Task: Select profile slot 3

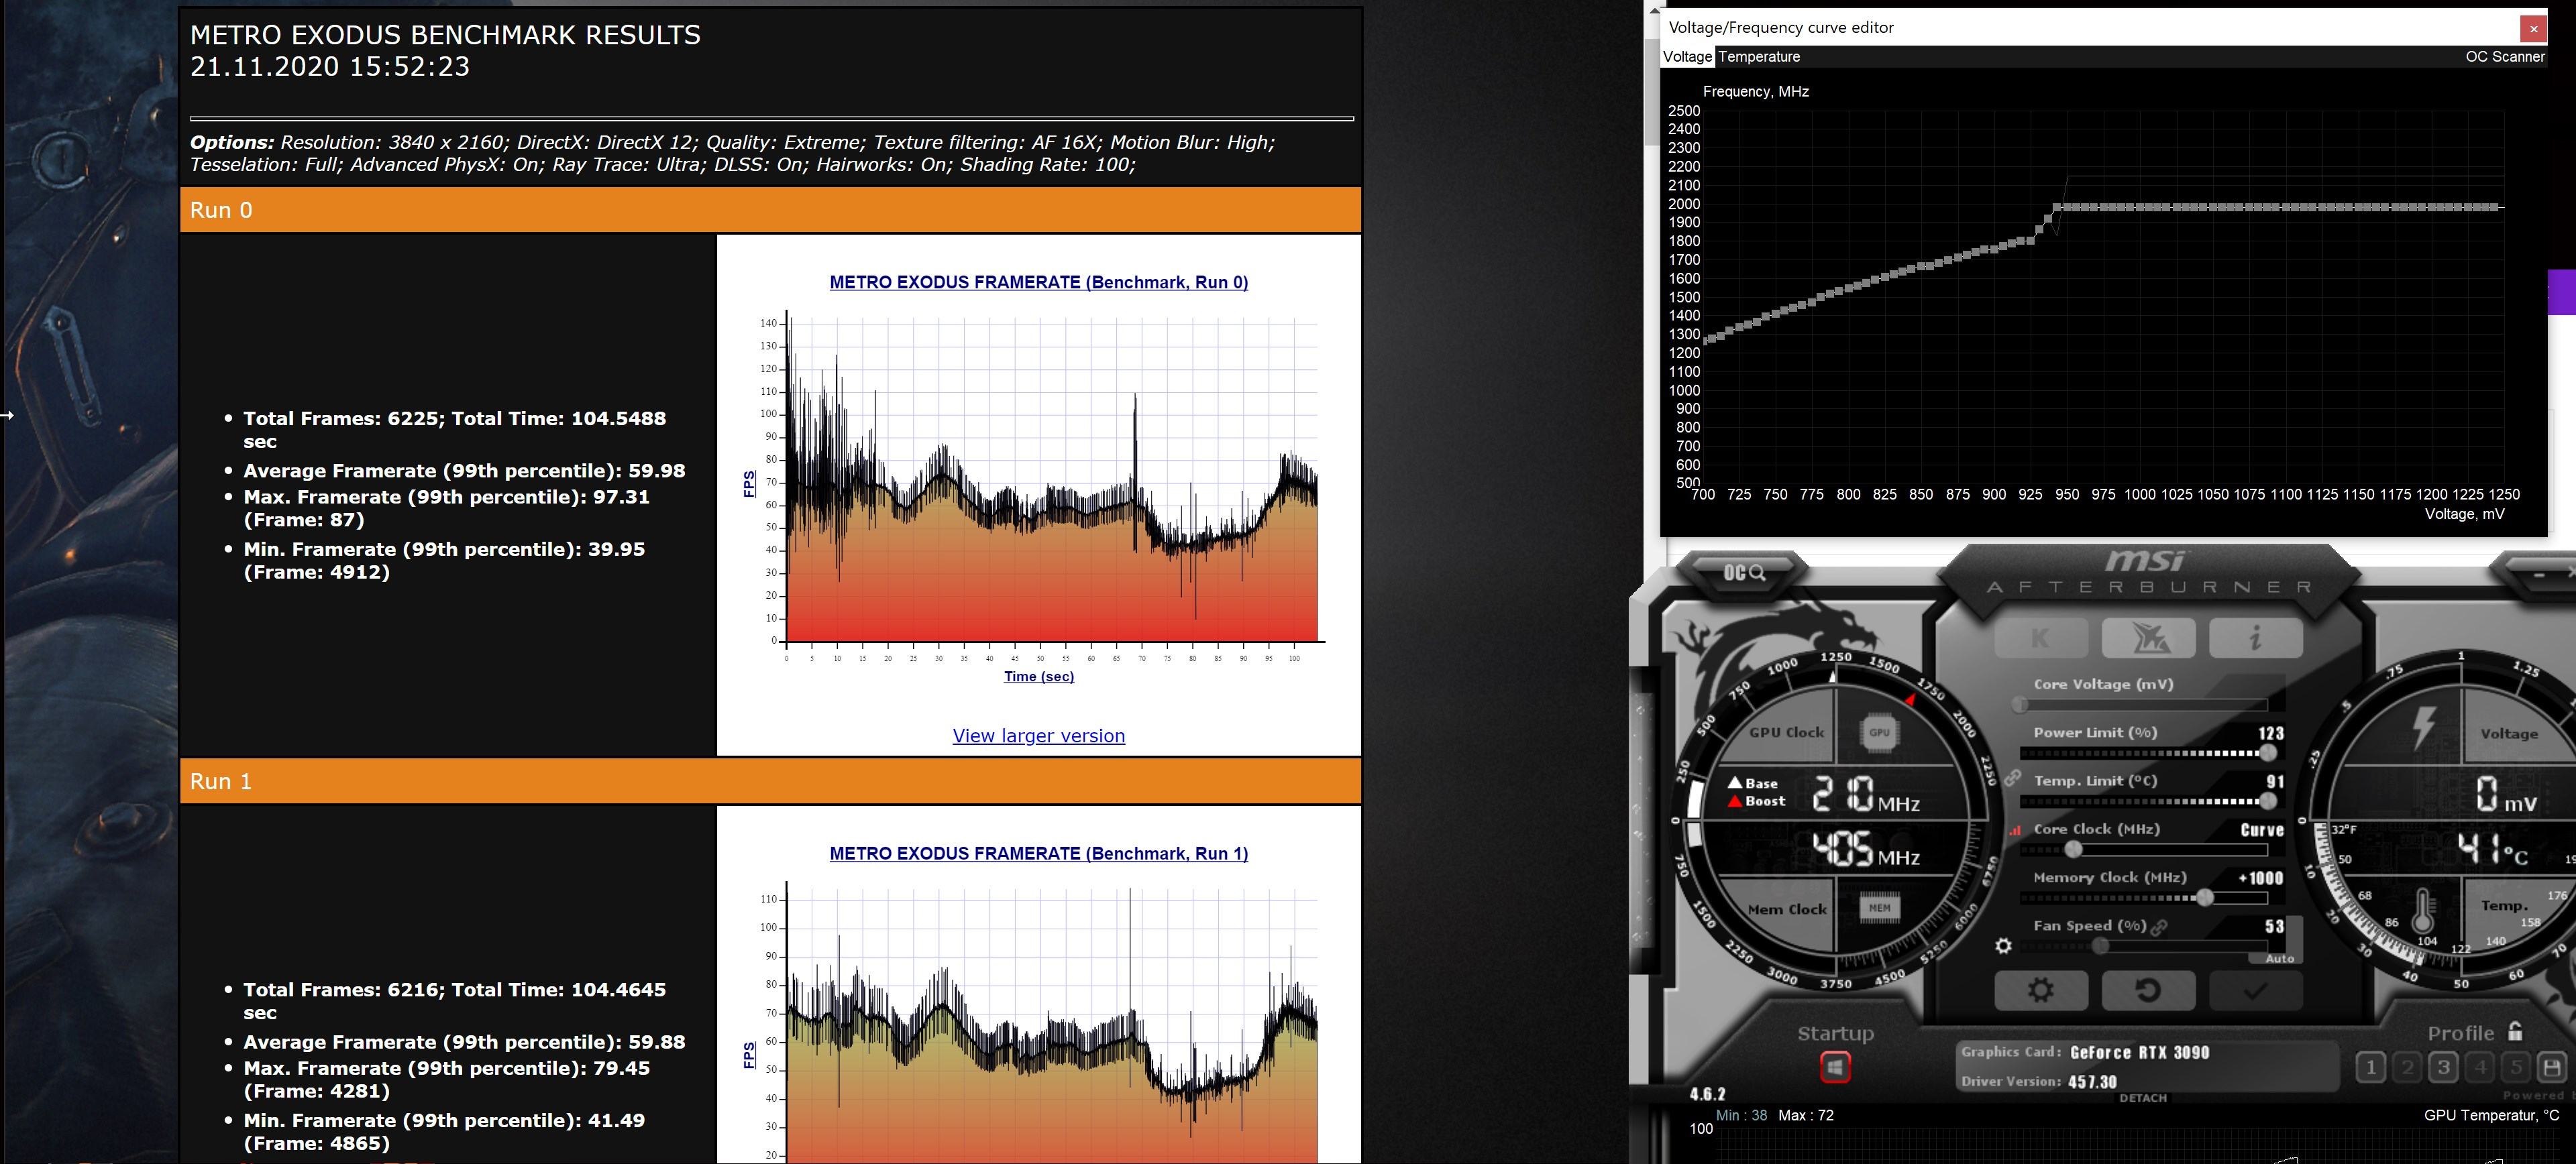Action: (x=2443, y=1068)
